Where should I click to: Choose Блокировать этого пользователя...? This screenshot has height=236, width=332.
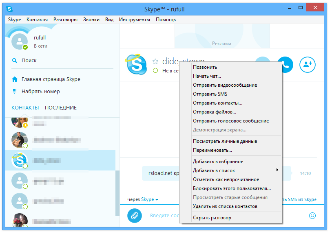pos(231,188)
